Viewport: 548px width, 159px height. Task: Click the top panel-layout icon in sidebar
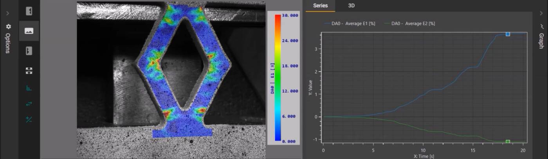[x=29, y=11]
